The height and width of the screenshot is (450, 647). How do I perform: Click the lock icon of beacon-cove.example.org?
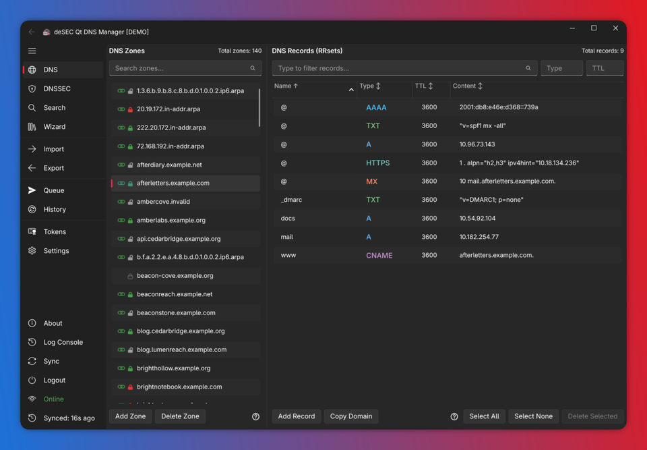click(130, 276)
